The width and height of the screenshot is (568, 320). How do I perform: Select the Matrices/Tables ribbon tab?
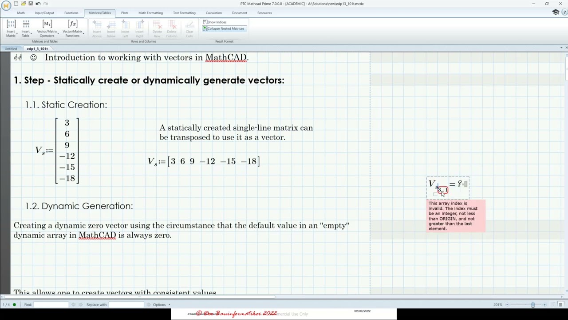99,13
